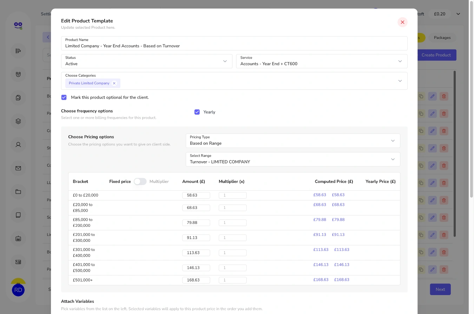Open the Pricing Type dropdown
This screenshot has height=314, width=474.
293,141
